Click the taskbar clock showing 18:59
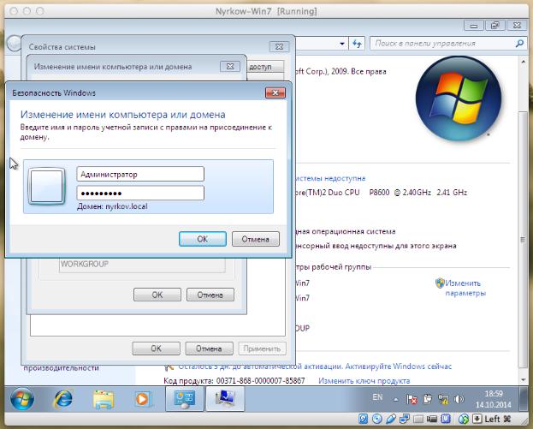This screenshot has height=429, width=533. (x=494, y=399)
